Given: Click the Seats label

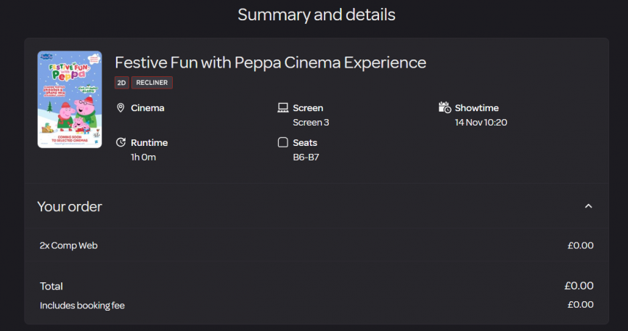Looking at the screenshot, I should click(x=305, y=143).
